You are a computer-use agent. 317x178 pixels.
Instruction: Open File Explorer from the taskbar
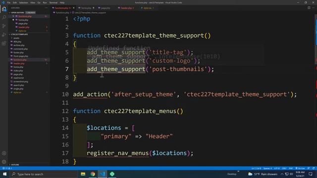(x=83, y=174)
